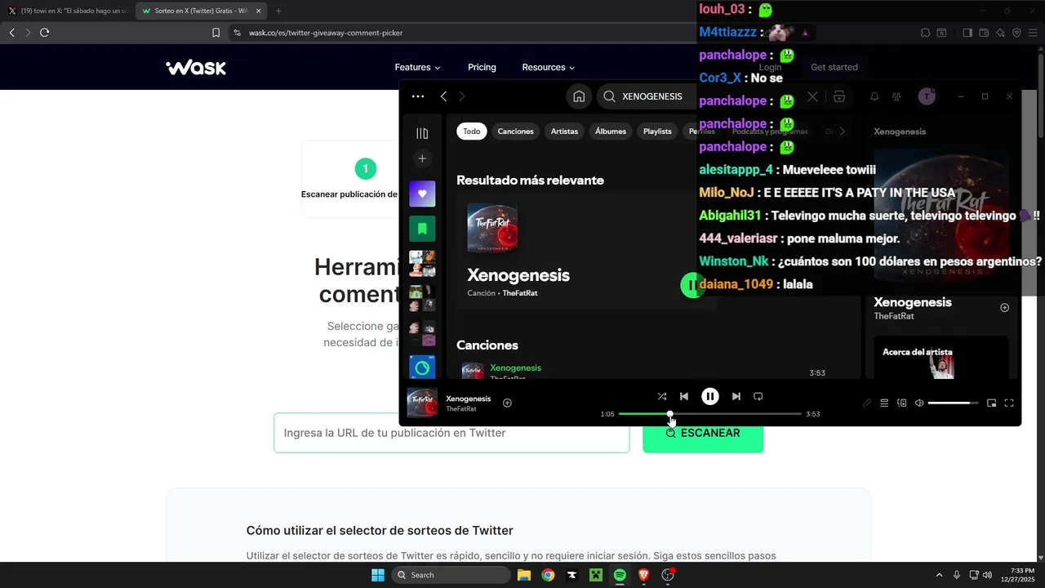The height and width of the screenshot is (588, 1045).
Task: Click Xenogenesis title in now-playing bar
Action: pyautogui.click(x=469, y=399)
